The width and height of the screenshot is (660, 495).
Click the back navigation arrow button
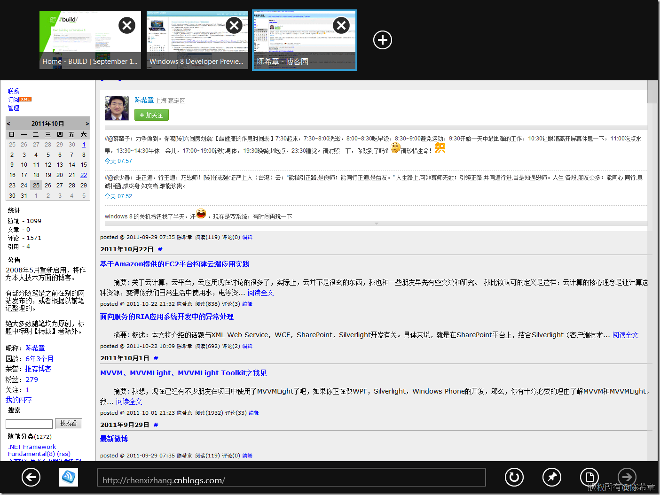pos(31,478)
